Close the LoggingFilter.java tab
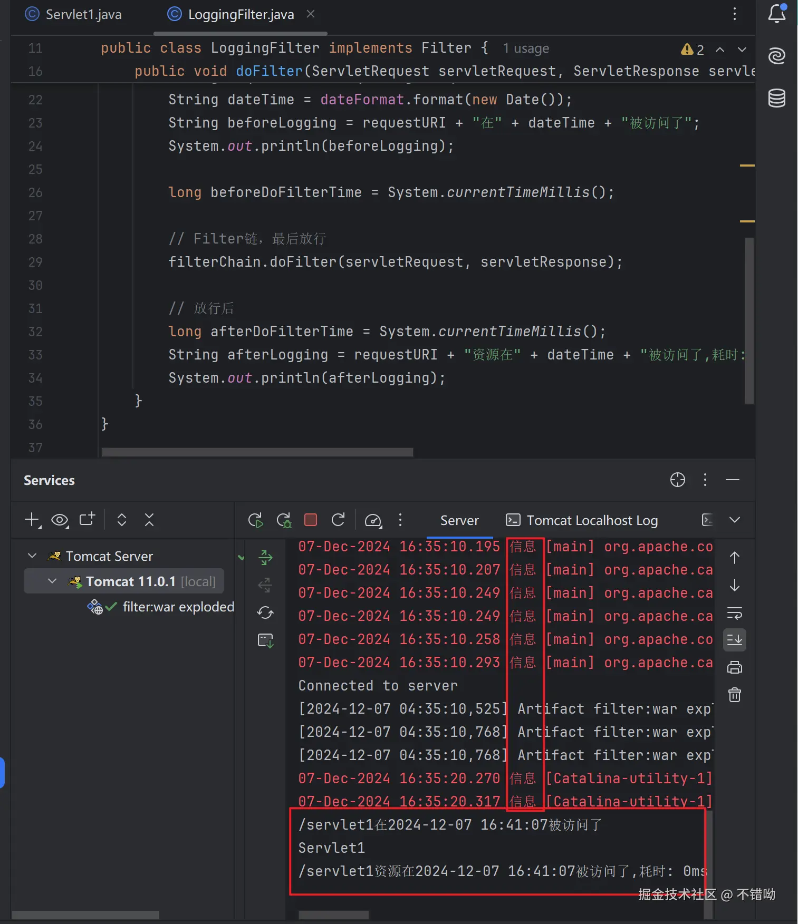 (x=311, y=14)
